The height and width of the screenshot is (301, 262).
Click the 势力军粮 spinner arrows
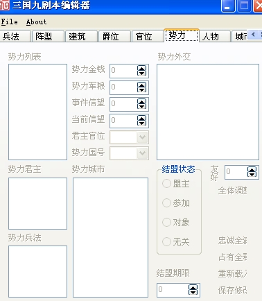(141, 87)
